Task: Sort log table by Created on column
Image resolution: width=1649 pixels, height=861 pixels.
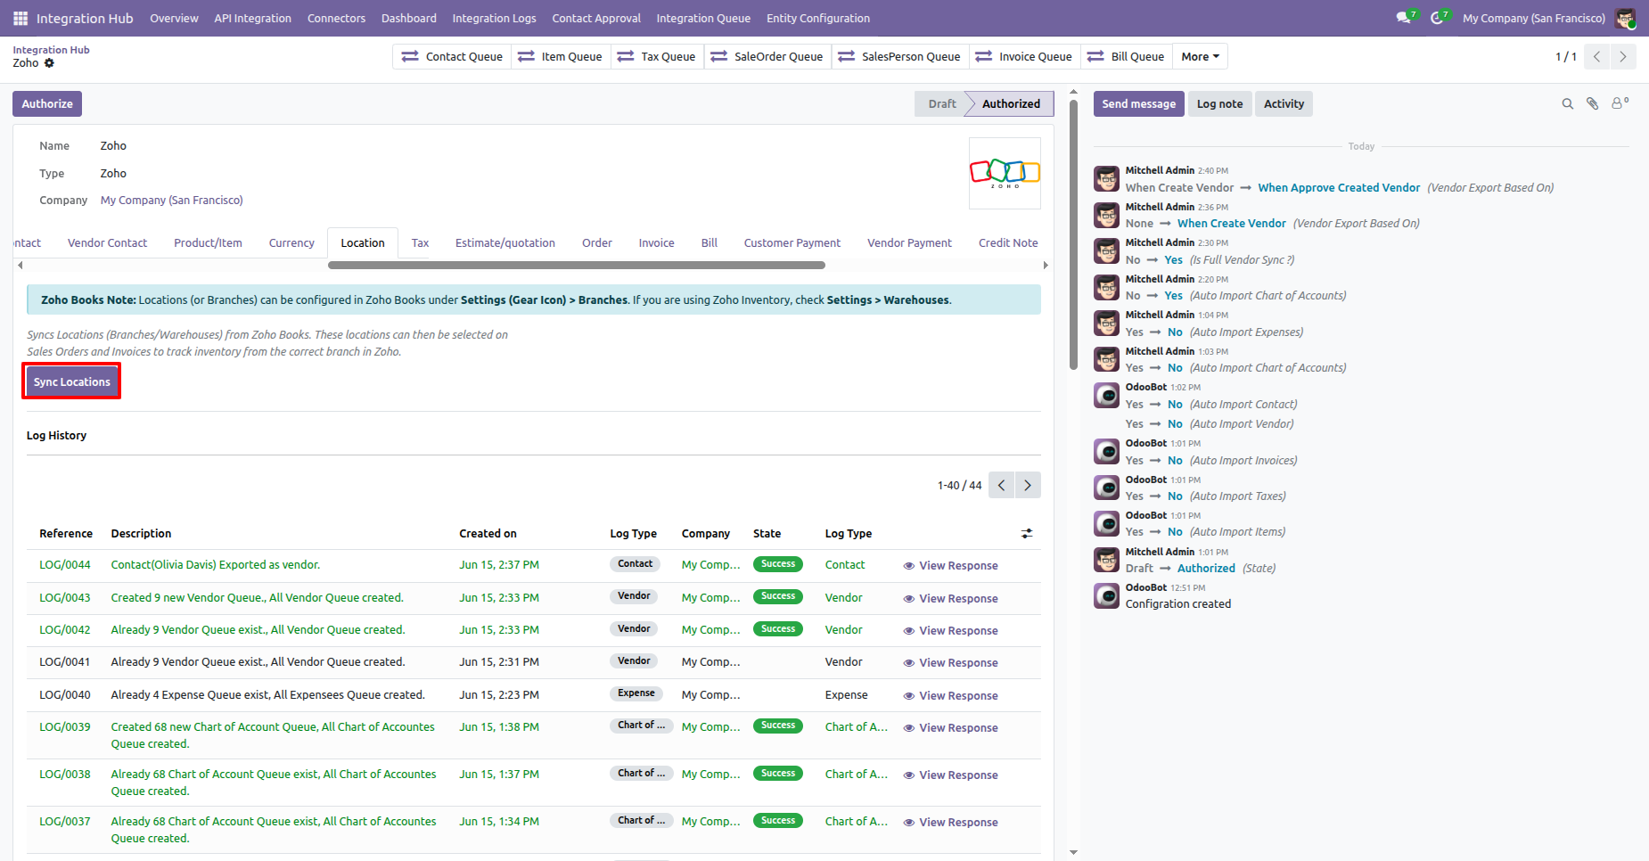Action: click(x=488, y=533)
